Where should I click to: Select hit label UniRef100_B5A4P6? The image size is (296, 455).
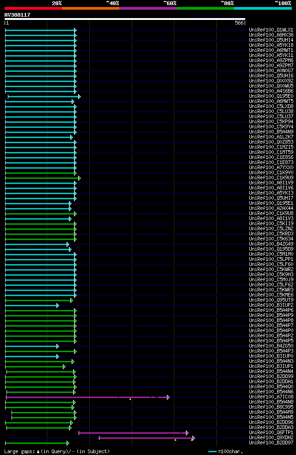271,310
